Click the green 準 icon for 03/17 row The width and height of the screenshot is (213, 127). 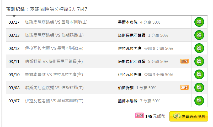coord(199,22)
